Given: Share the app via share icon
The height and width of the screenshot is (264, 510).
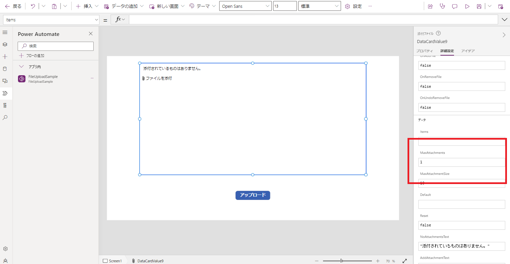Looking at the screenshot, I should 430,6.
